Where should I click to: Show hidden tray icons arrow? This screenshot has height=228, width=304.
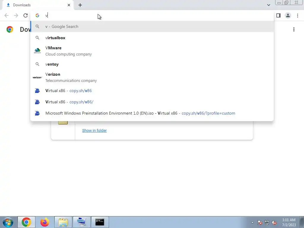252,222
